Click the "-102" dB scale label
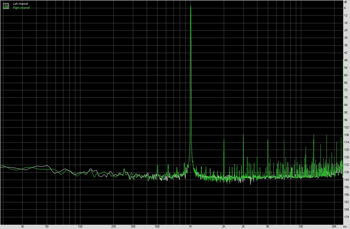Image resolution: width=350 pixels, height=229 pixels. tap(346, 127)
